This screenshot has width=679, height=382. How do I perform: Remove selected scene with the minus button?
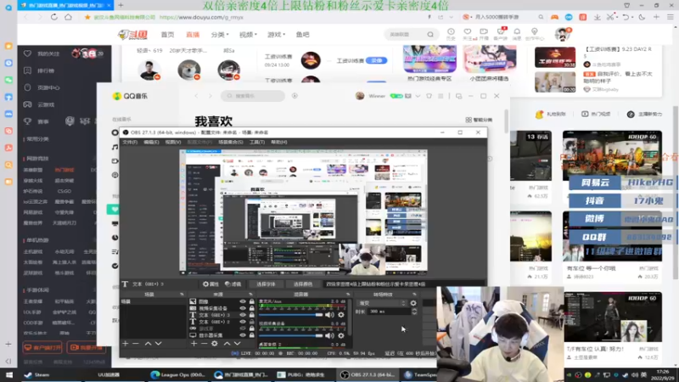[x=136, y=344]
